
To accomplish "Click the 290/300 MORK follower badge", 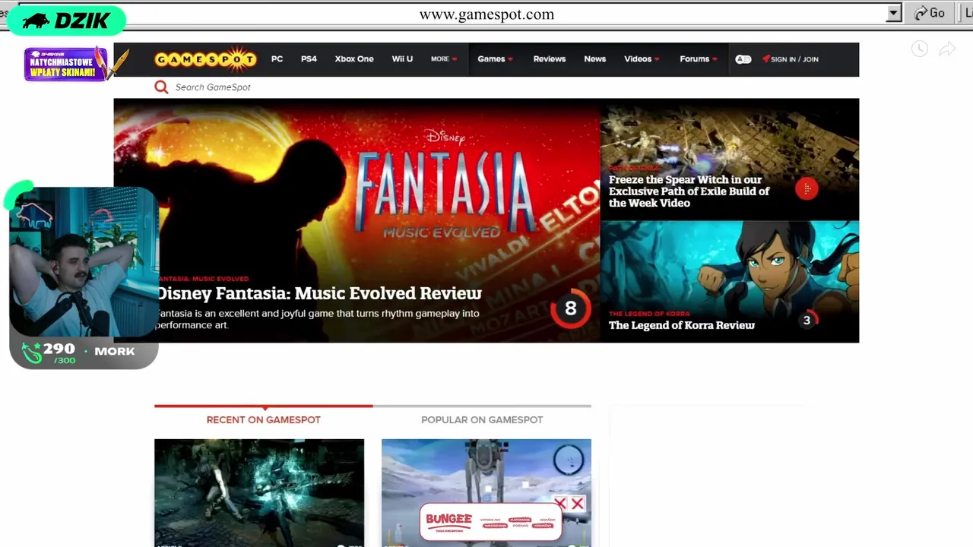I will click(84, 353).
